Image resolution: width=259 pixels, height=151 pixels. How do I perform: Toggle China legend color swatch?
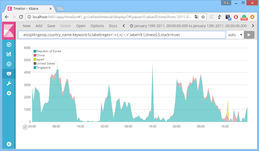click(x=35, y=55)
